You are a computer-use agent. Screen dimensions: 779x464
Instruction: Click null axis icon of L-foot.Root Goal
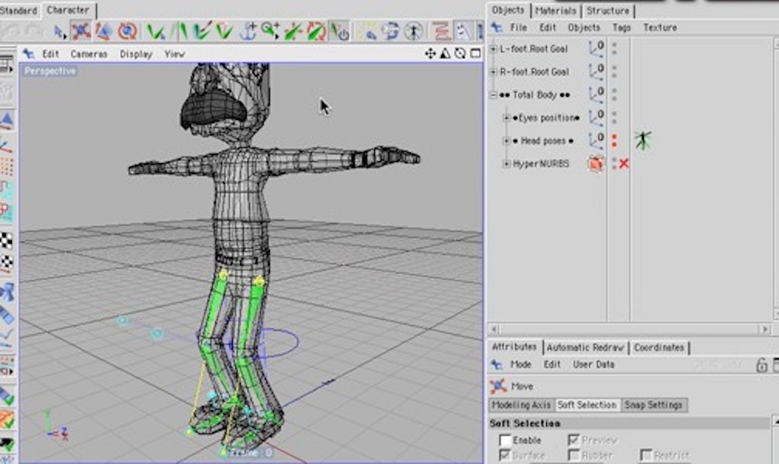click(x=596, y=48)
